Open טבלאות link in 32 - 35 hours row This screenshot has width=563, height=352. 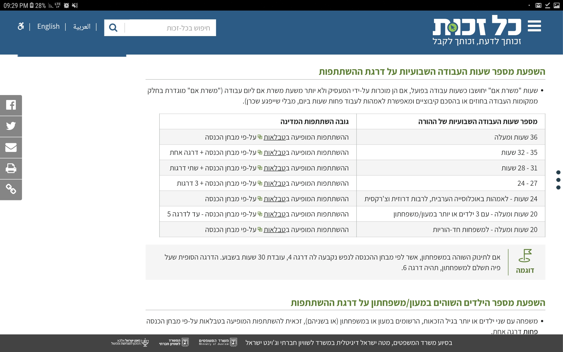click(274, 153)
